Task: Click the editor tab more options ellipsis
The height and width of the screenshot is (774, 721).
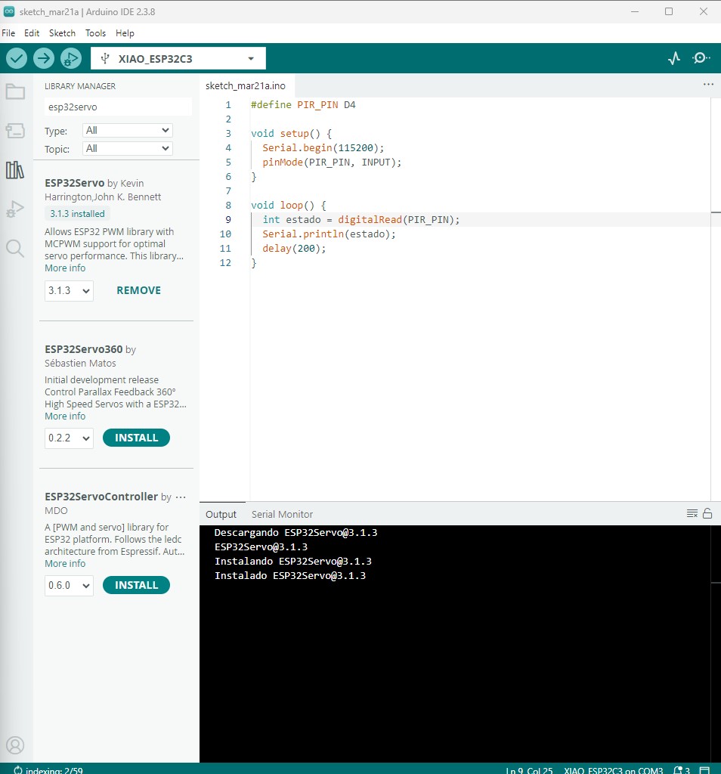Action: click(x=708, y=85)
